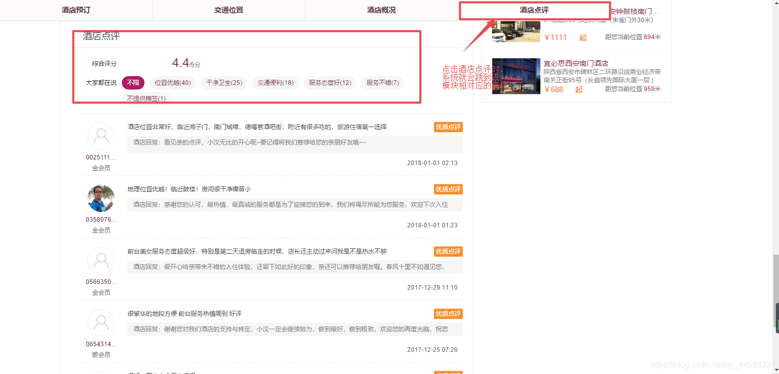This screenshot has height=374, width=779.
Task: Click review text 很繁华的地段方便 前台服务热情周到
Action: tap(185, 314)
